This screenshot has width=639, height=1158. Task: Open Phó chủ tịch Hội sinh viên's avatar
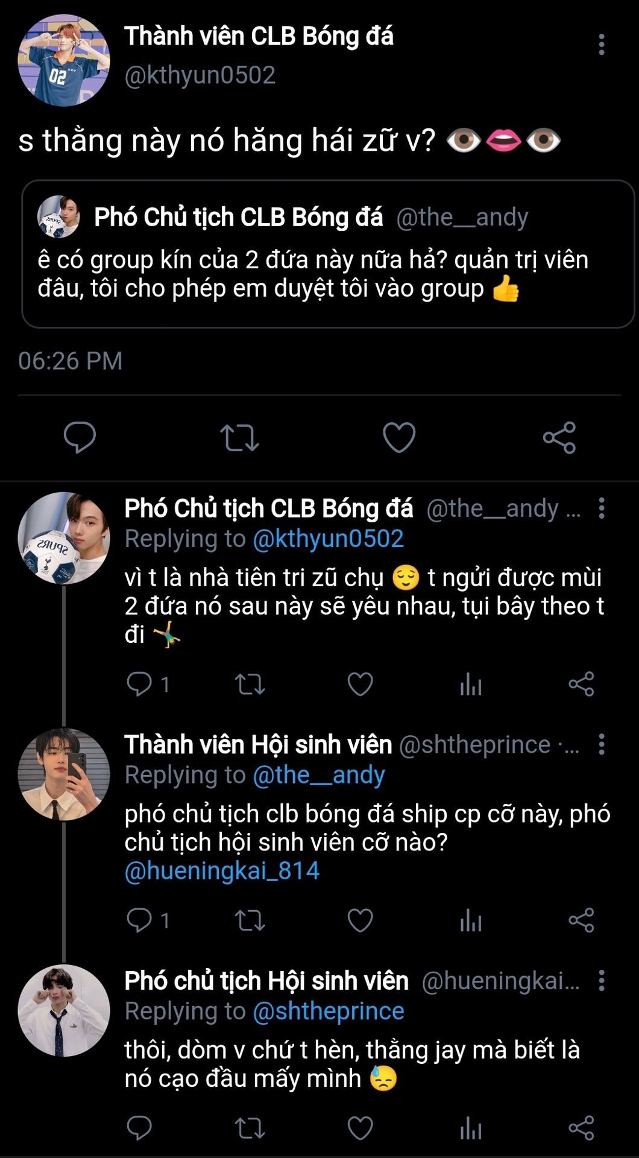(x=63, y=1010)
